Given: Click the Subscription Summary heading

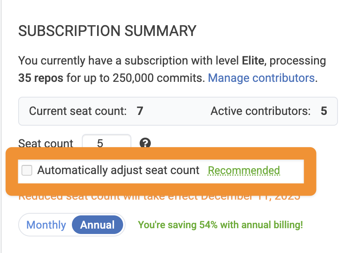Looking at the screenshot, I should [x=107, y=31].
